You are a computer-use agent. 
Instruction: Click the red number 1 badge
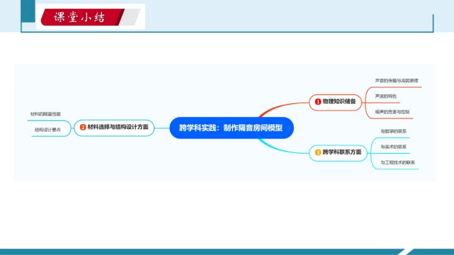318,101
